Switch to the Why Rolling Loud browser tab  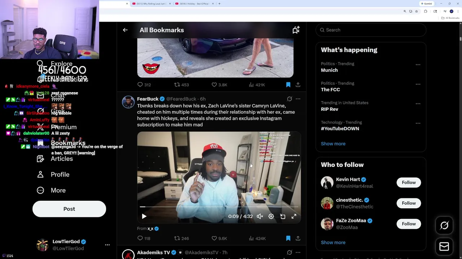tap(152, 4)
